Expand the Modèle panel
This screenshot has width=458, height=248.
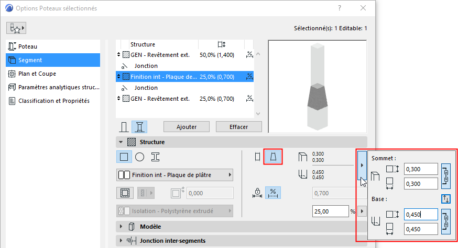[123, 227]
